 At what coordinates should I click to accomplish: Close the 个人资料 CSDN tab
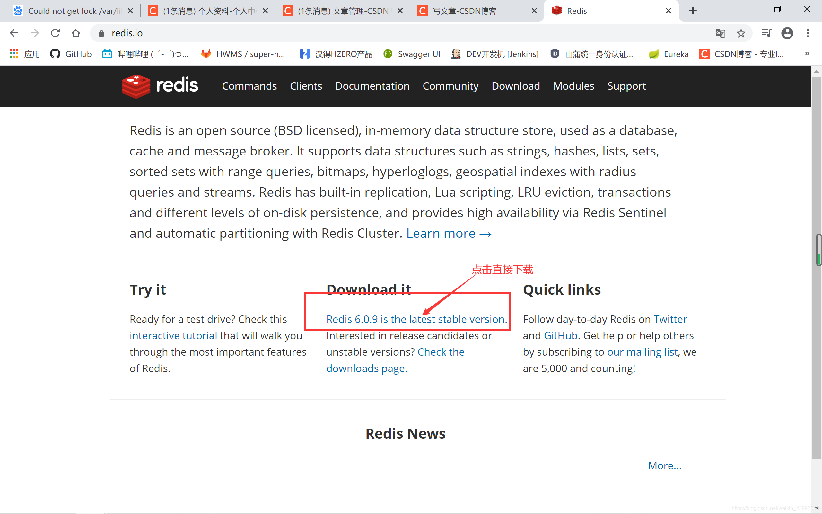(x=265, y=11)
